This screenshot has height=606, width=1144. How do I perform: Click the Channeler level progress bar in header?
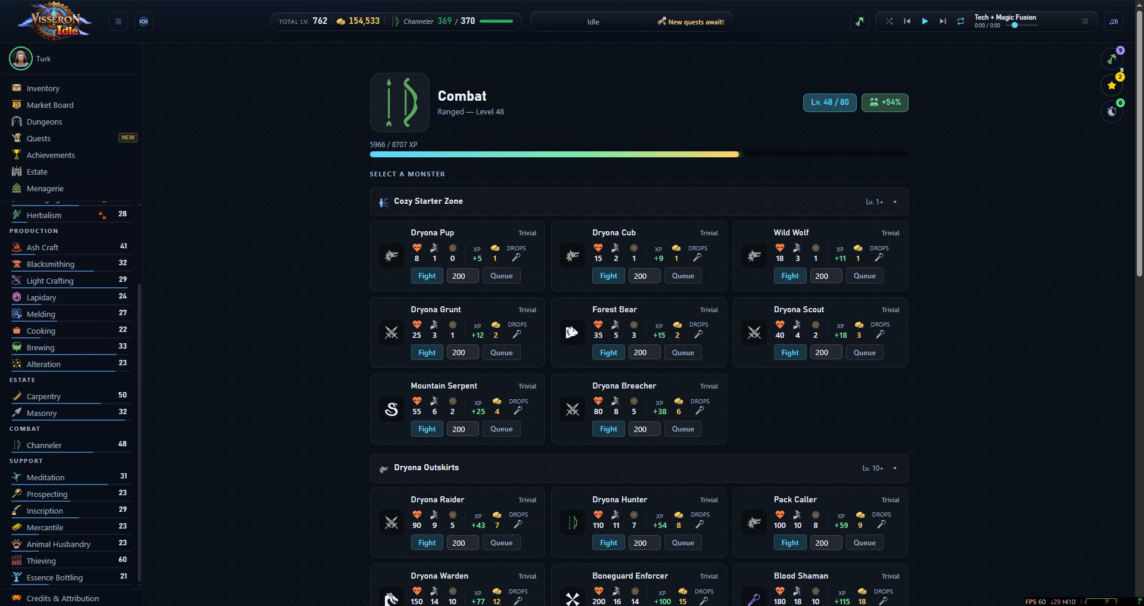[x=496, y=21]
